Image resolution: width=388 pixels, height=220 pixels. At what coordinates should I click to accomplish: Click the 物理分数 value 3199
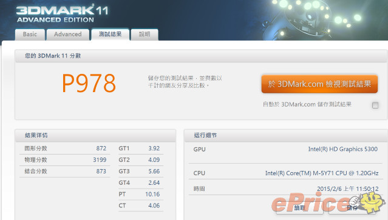point(100,160)
